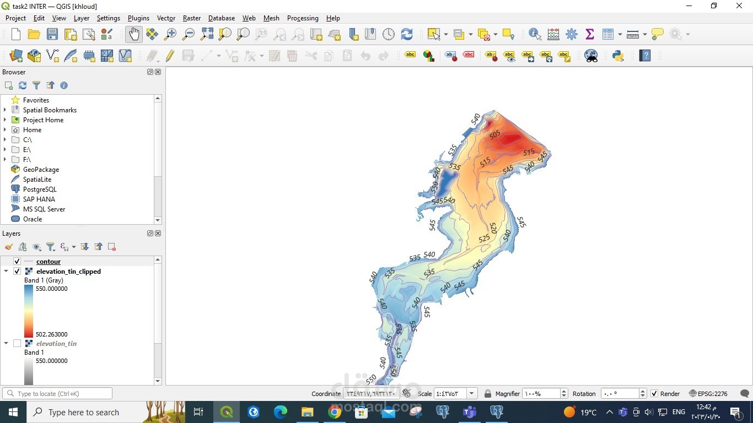
Task: Collapse the elevation_tin_clipped layer entry
Action: [6, 271]
